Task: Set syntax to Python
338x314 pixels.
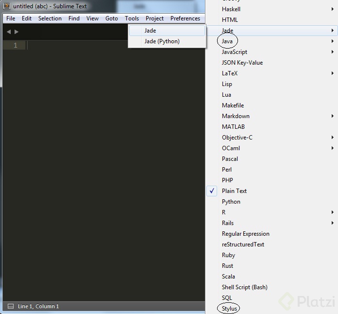Action: [x=271, y=202]
